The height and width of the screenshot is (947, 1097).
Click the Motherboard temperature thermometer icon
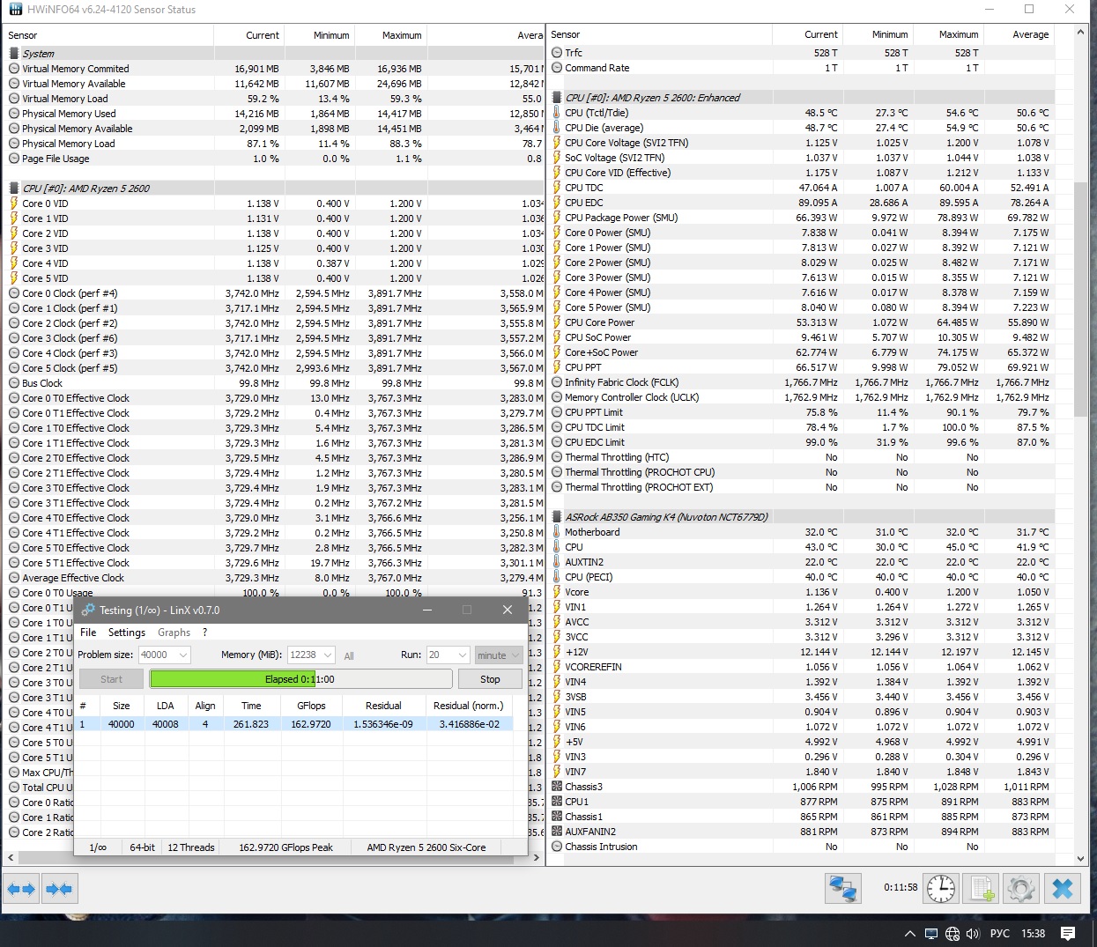click(557, 532)
